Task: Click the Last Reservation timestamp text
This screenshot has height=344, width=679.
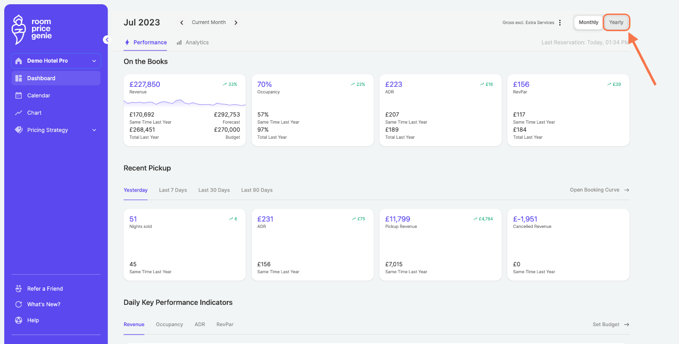Action: (585, 42)
